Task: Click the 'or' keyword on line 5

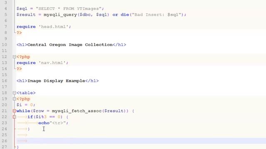Action: tap(115, 15)
